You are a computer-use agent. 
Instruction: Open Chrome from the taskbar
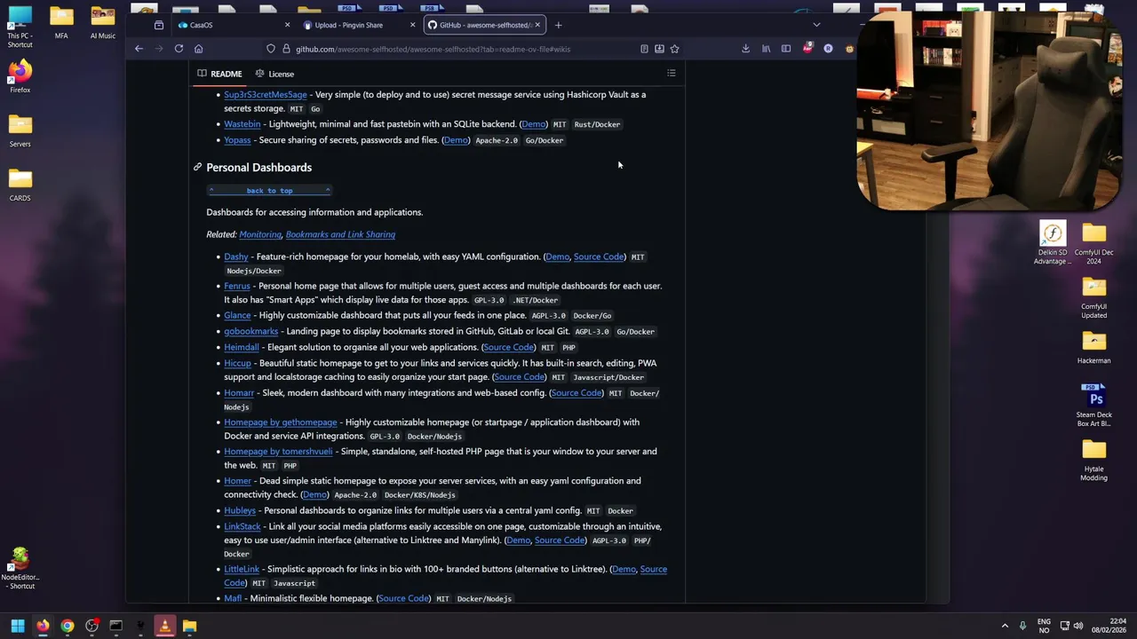pyautogui.click(x=67, y=626)
